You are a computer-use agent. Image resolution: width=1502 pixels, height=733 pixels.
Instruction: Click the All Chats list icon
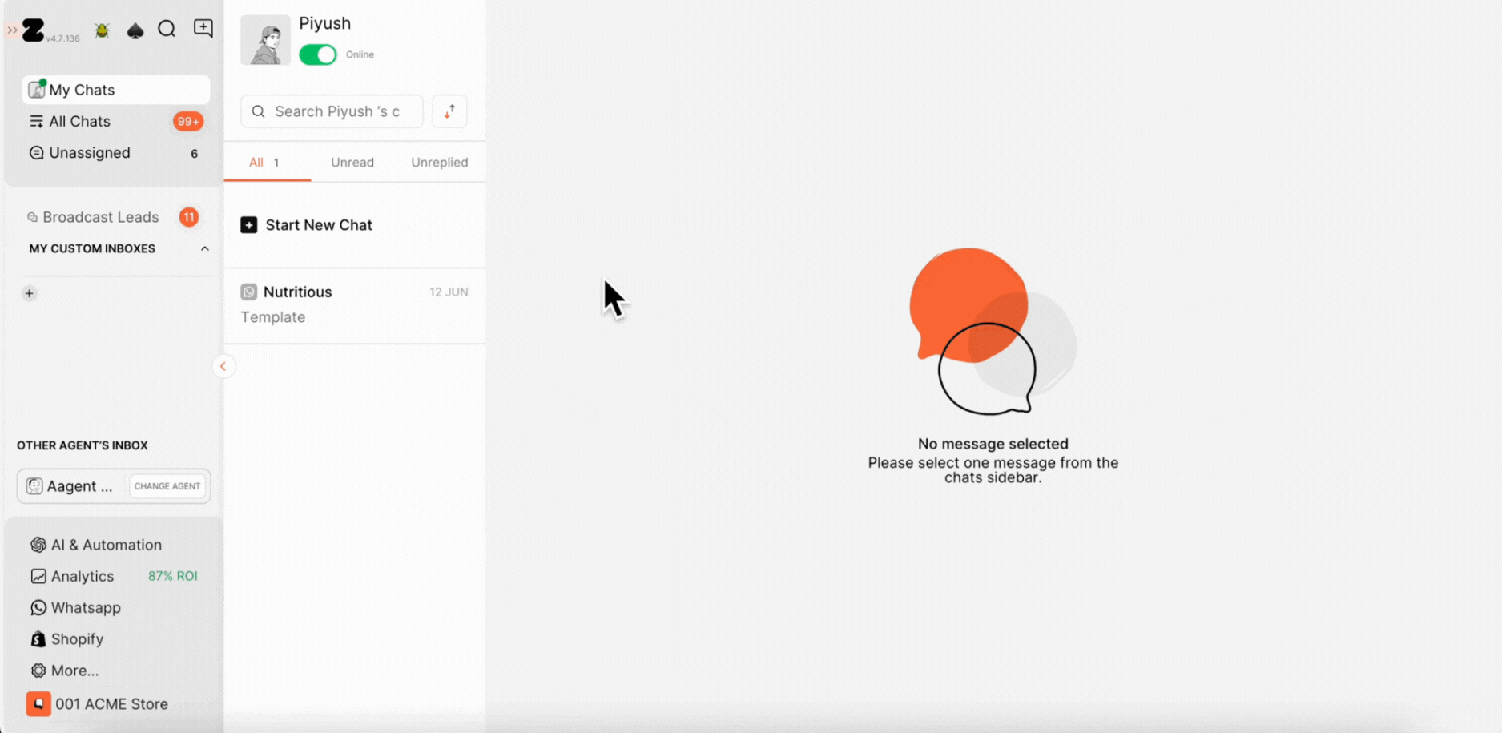[36, 121]
